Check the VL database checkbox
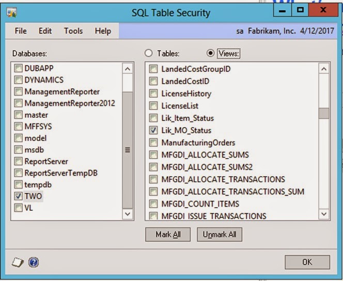 click(x=18, y=208)
